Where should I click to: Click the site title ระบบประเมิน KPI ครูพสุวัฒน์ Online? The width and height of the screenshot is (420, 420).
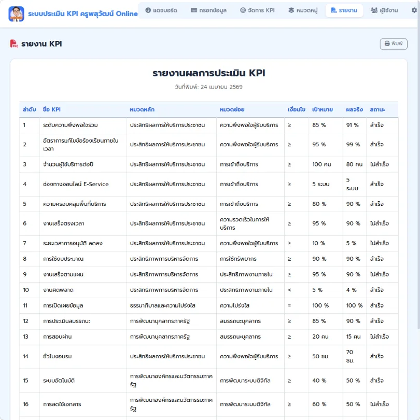83,13
